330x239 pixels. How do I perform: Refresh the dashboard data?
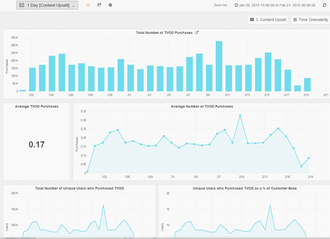click(x=324, y=5)
